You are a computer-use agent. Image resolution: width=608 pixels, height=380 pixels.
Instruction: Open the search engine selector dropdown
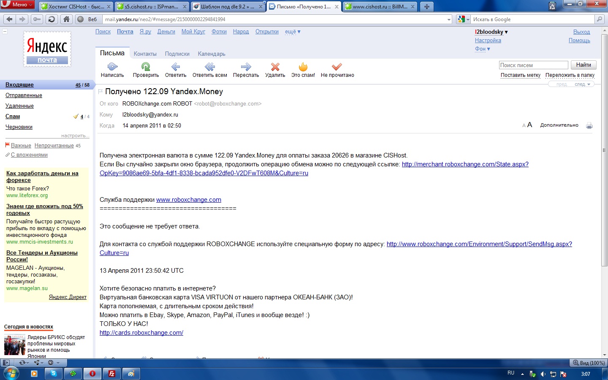(464, 19)
